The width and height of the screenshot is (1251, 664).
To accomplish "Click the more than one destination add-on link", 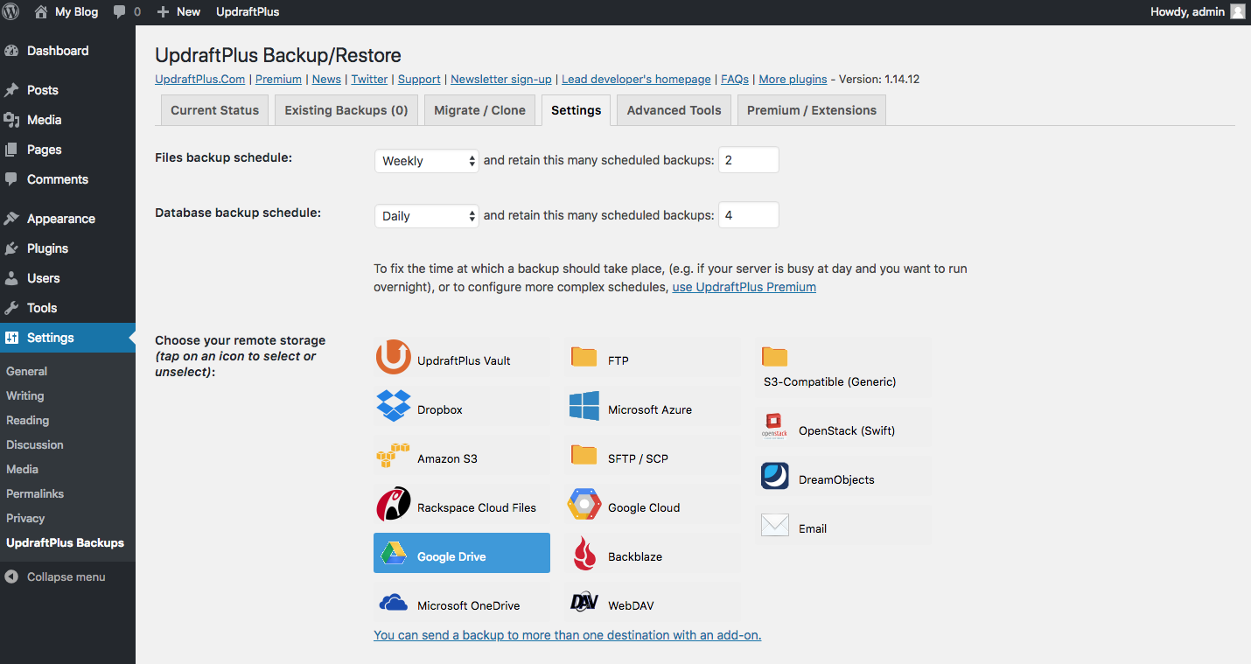I will pos(567,635).
